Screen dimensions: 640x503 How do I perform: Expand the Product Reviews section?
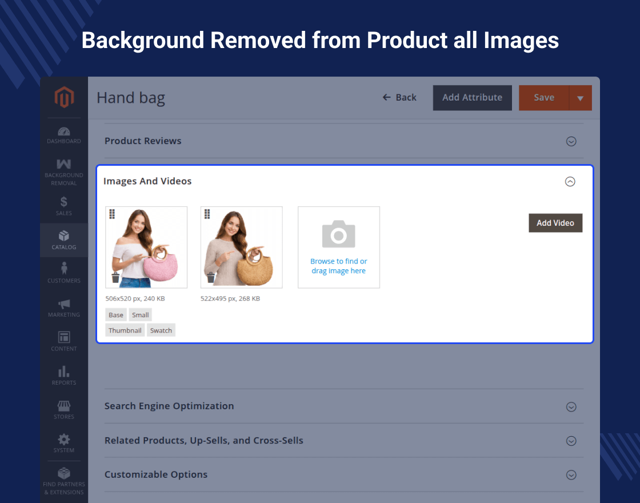click(570, 141)
